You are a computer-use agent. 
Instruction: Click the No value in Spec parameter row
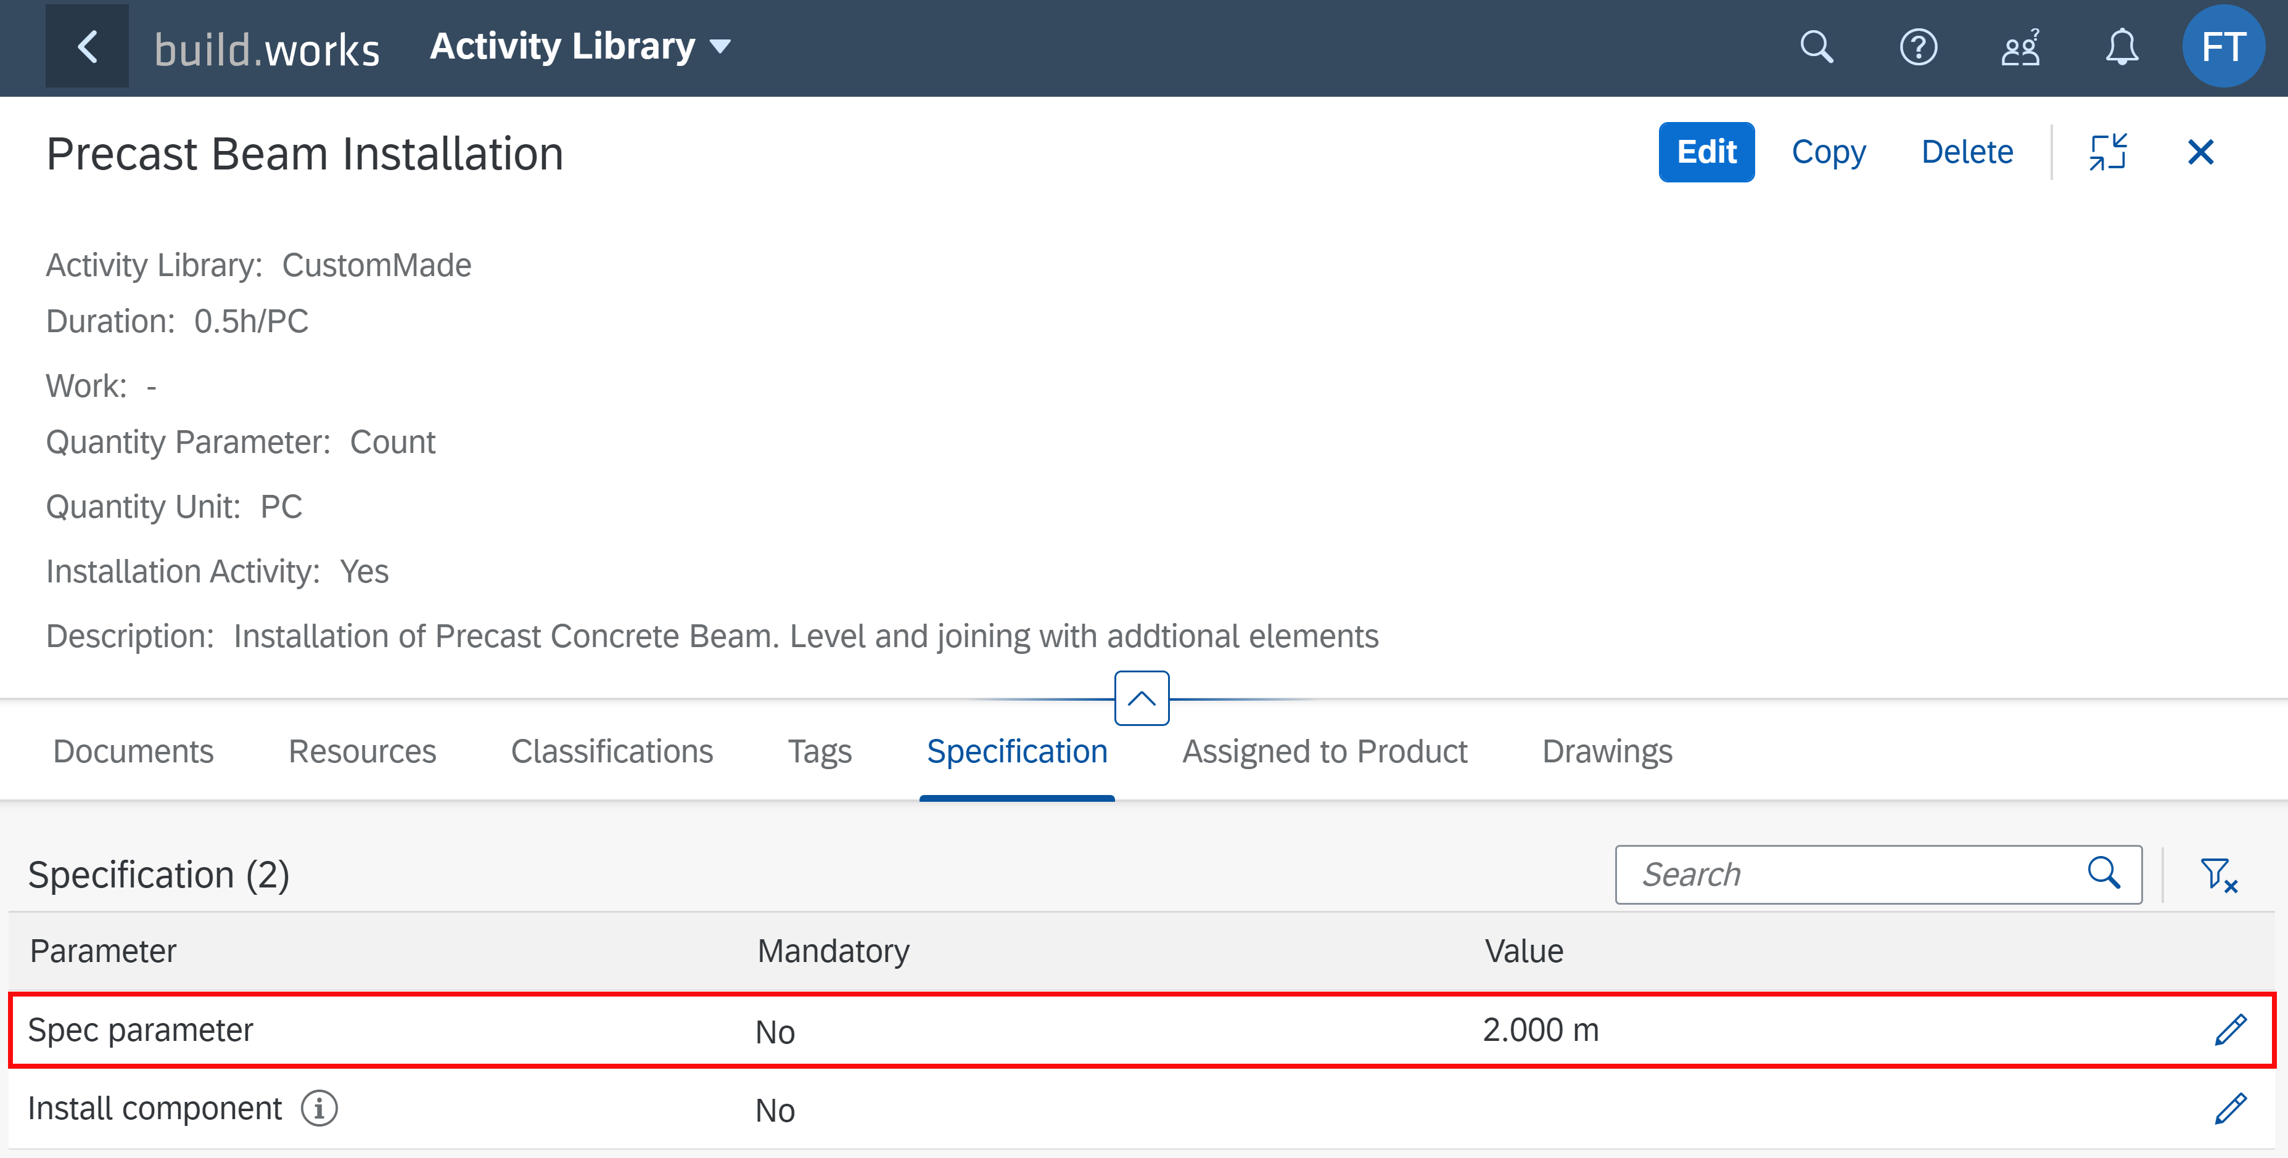point(775,1033)
